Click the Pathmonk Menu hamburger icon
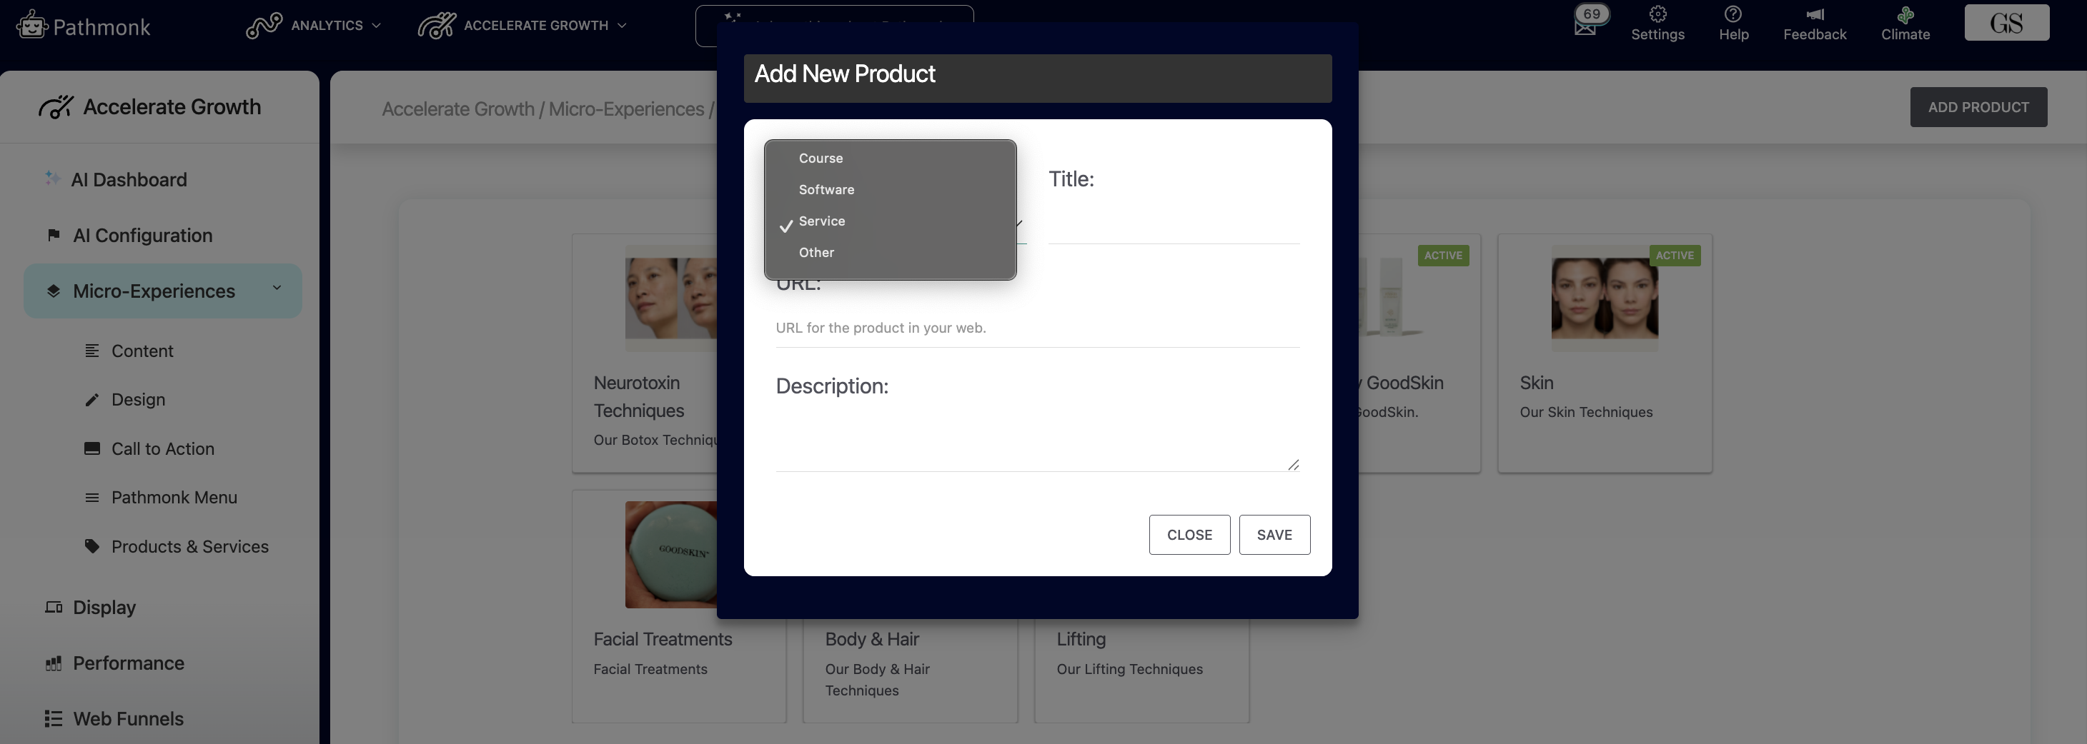 click(x=92, y=498)
